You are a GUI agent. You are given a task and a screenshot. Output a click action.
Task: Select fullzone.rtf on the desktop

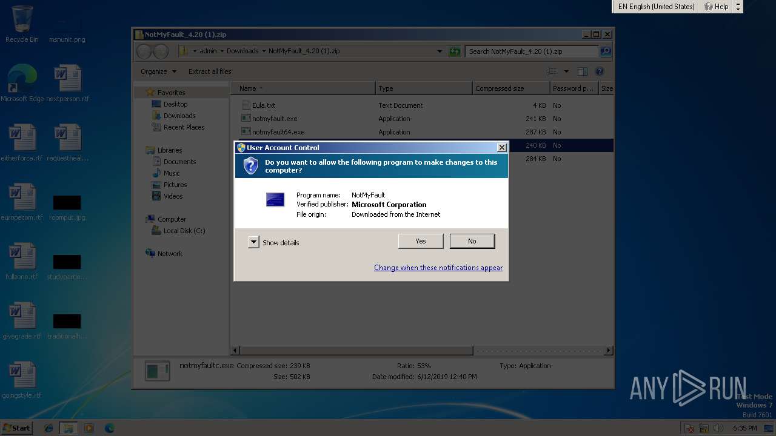pyautogui.click(x=22, y=262)
